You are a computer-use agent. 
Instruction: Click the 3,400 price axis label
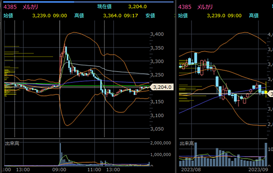(157, 34)
